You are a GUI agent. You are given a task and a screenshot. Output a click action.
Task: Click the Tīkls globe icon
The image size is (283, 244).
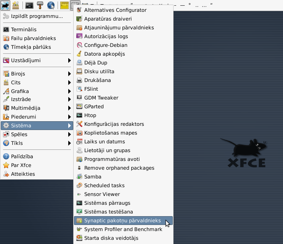click(x=6, y=143)
